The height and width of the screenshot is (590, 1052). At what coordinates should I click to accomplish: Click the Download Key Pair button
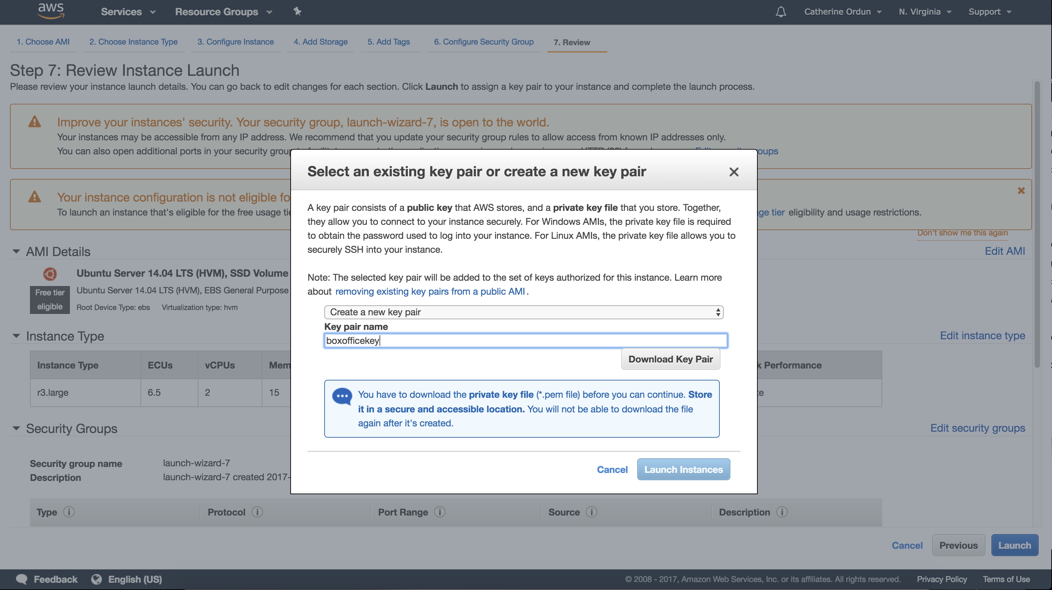pos(670,359)
